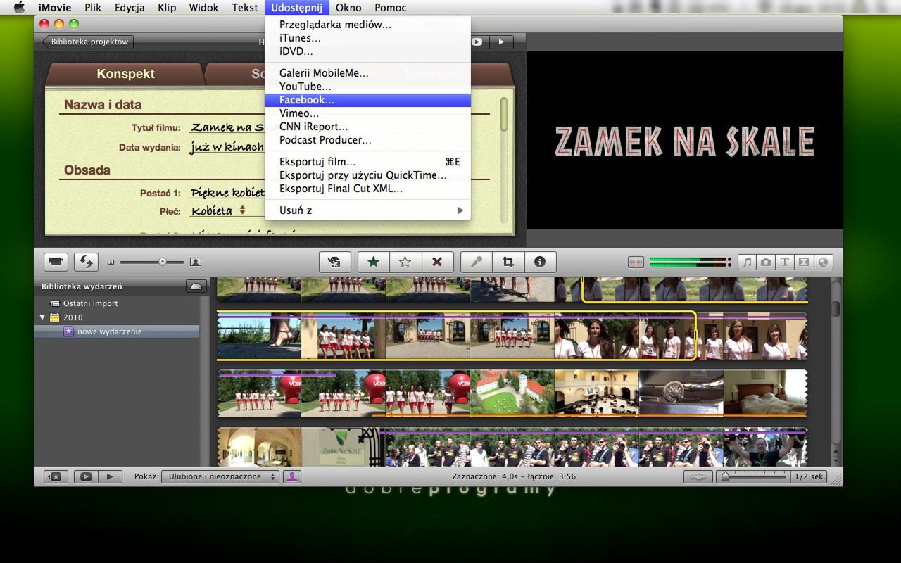
Task: Toggle audio waveform display for event clips
Action: (698, 476)
